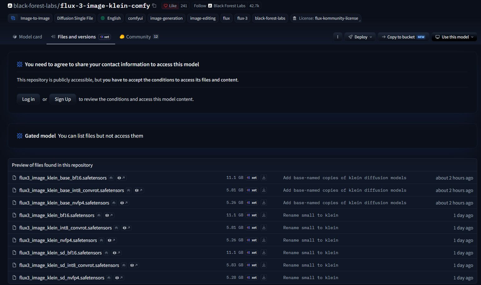
Task: Open file flux3_image_klein_sd_bf16.safetensors
Action: point(60,253)
